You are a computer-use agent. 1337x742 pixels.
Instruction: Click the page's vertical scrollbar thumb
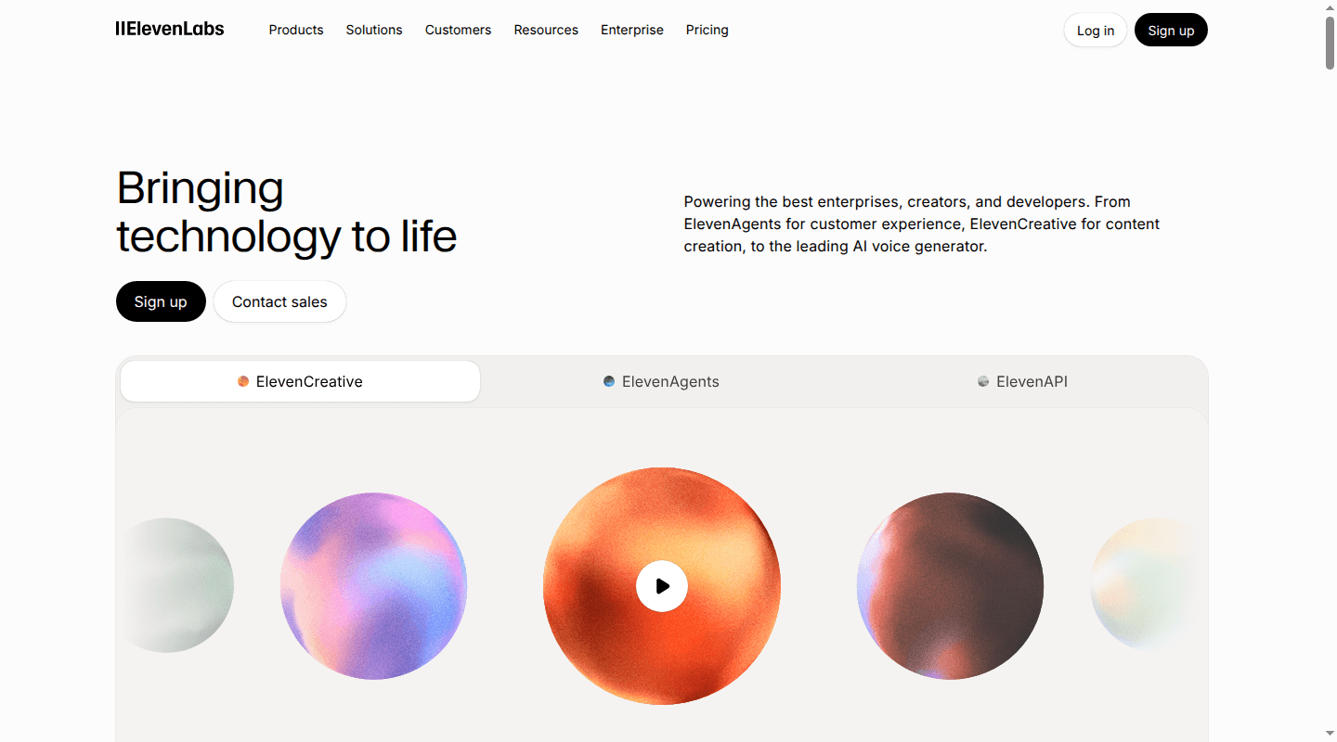pyautogui.click(x=1330, y=42)
